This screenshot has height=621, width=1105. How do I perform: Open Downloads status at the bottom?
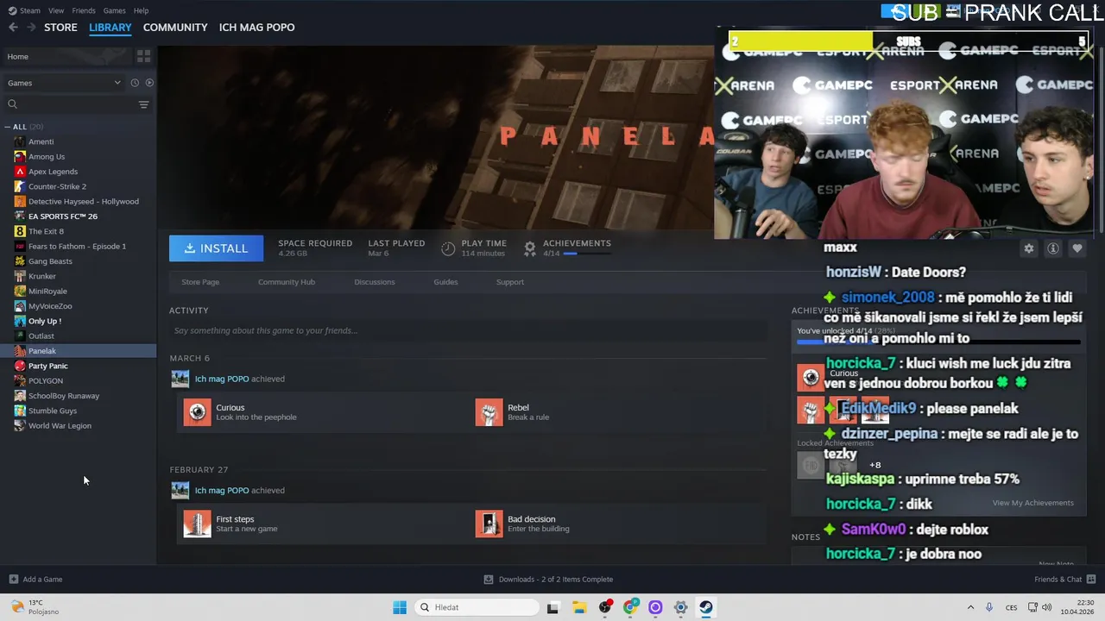548,579
